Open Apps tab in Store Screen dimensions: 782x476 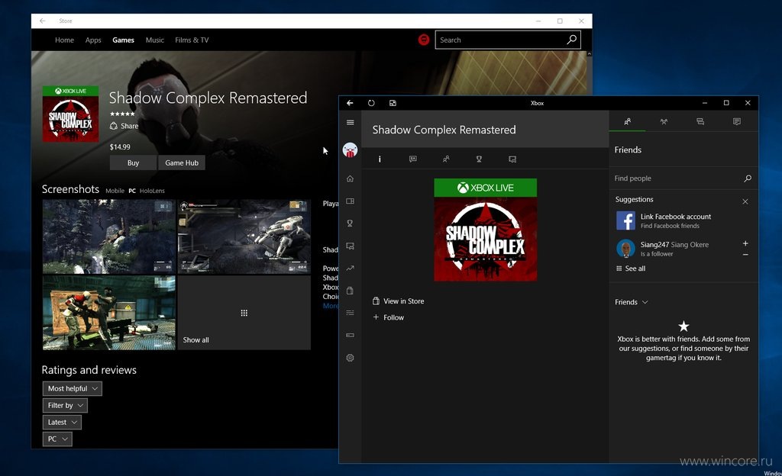[x=93, y=40]
